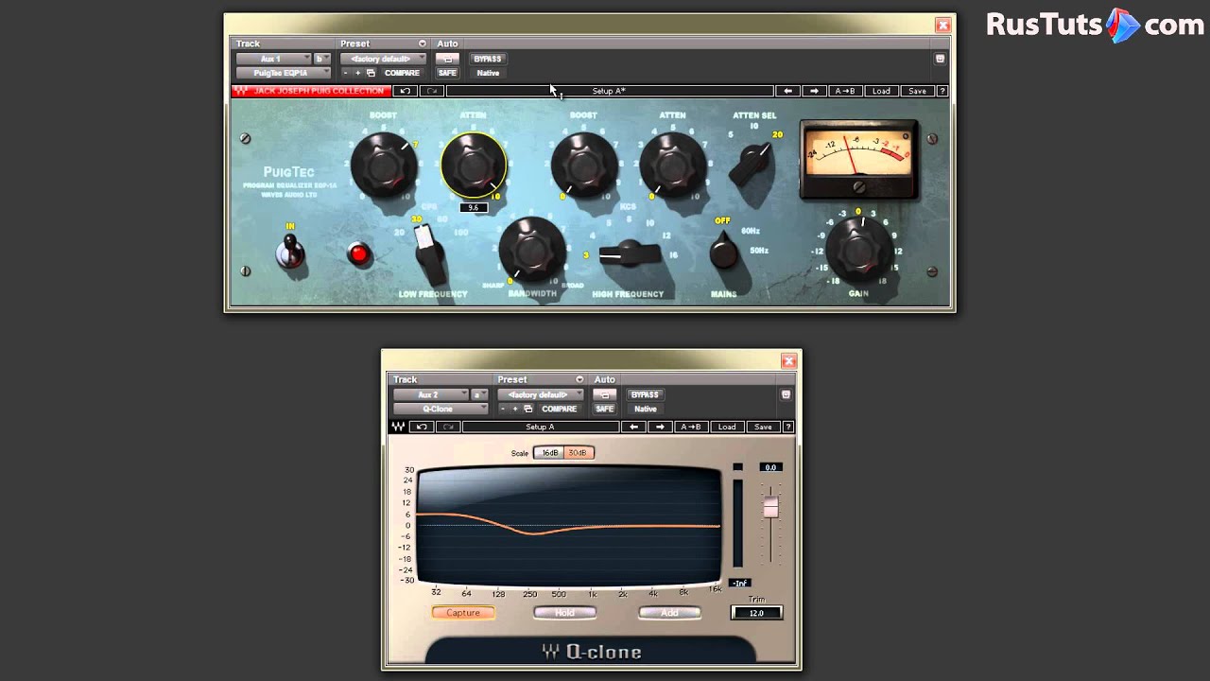Toggle COMPARE in PuigTec window

coord(402,73)
